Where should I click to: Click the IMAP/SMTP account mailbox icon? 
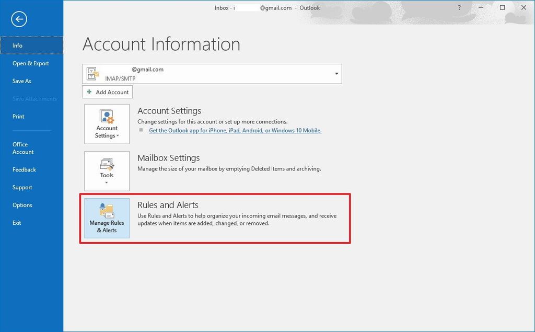click(92, 74)
